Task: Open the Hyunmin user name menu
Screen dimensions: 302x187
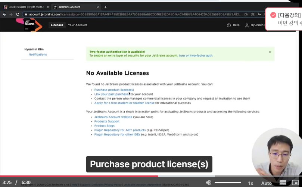Action: coord(257,25)
